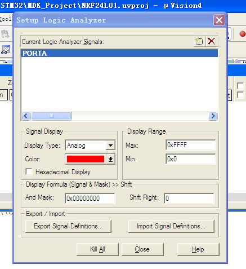Screen dimensions: 246x269
Task: Toggle upper checkbox in uVision right panel
Action: 240,86
